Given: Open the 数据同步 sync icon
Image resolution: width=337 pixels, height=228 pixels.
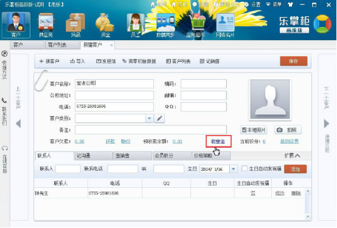Looking at the screenshot, I should tap(165, 25).
